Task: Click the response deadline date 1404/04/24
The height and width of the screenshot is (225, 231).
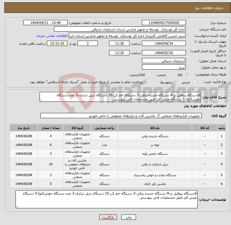Action: pyautogui.click(x=164, y=43)
